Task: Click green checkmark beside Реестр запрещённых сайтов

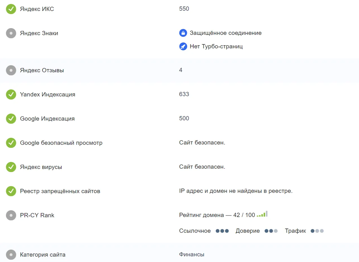Action: tap(11, 191)
